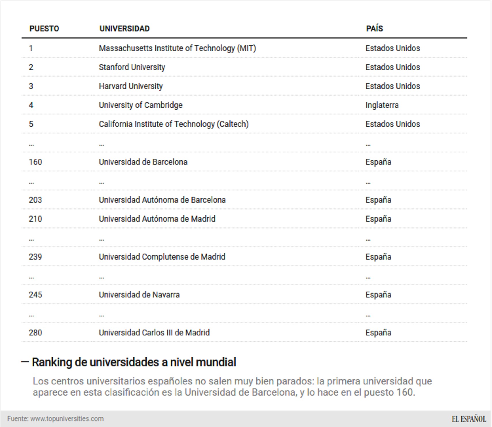Viewport: 492px width, 427px height.
Task: Select University of Cambridge in the table
Action: pos(140,105)
